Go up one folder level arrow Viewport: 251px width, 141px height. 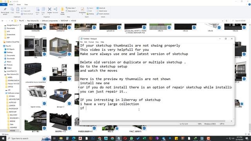(x=12, y=21)
